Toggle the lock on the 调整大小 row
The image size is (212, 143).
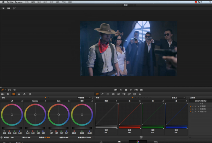[x=193, y=112]
